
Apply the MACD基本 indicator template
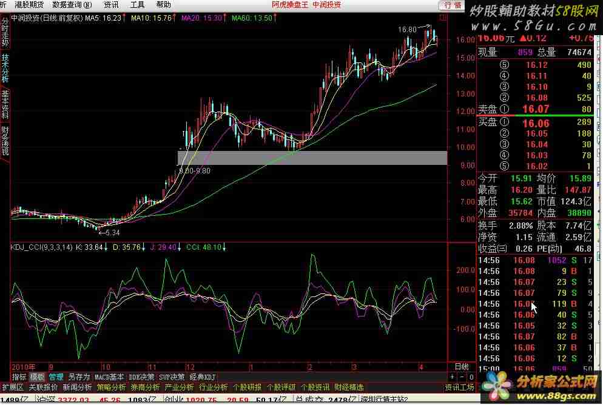click(x=109, y=377)
